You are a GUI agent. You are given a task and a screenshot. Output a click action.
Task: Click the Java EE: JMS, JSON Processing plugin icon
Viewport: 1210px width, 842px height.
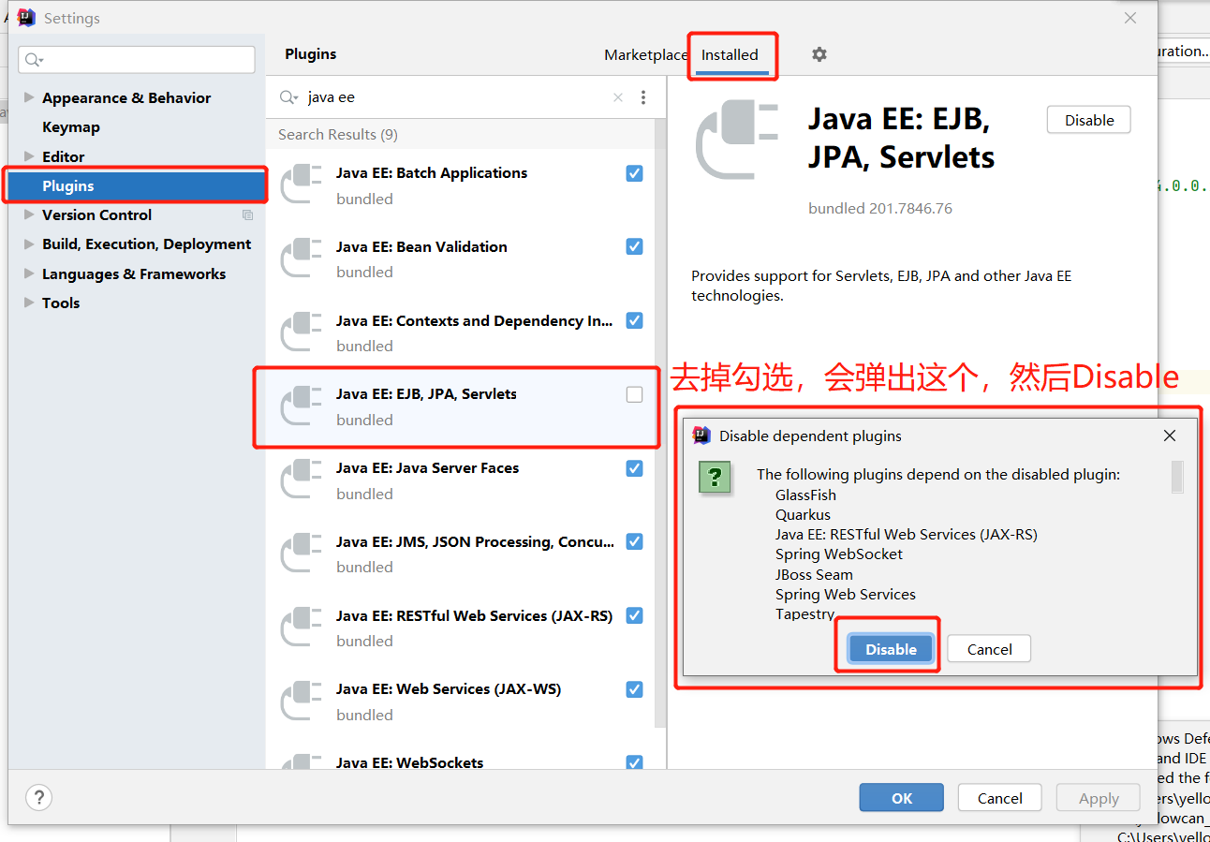pyautogui.click(x=302, y=554)
